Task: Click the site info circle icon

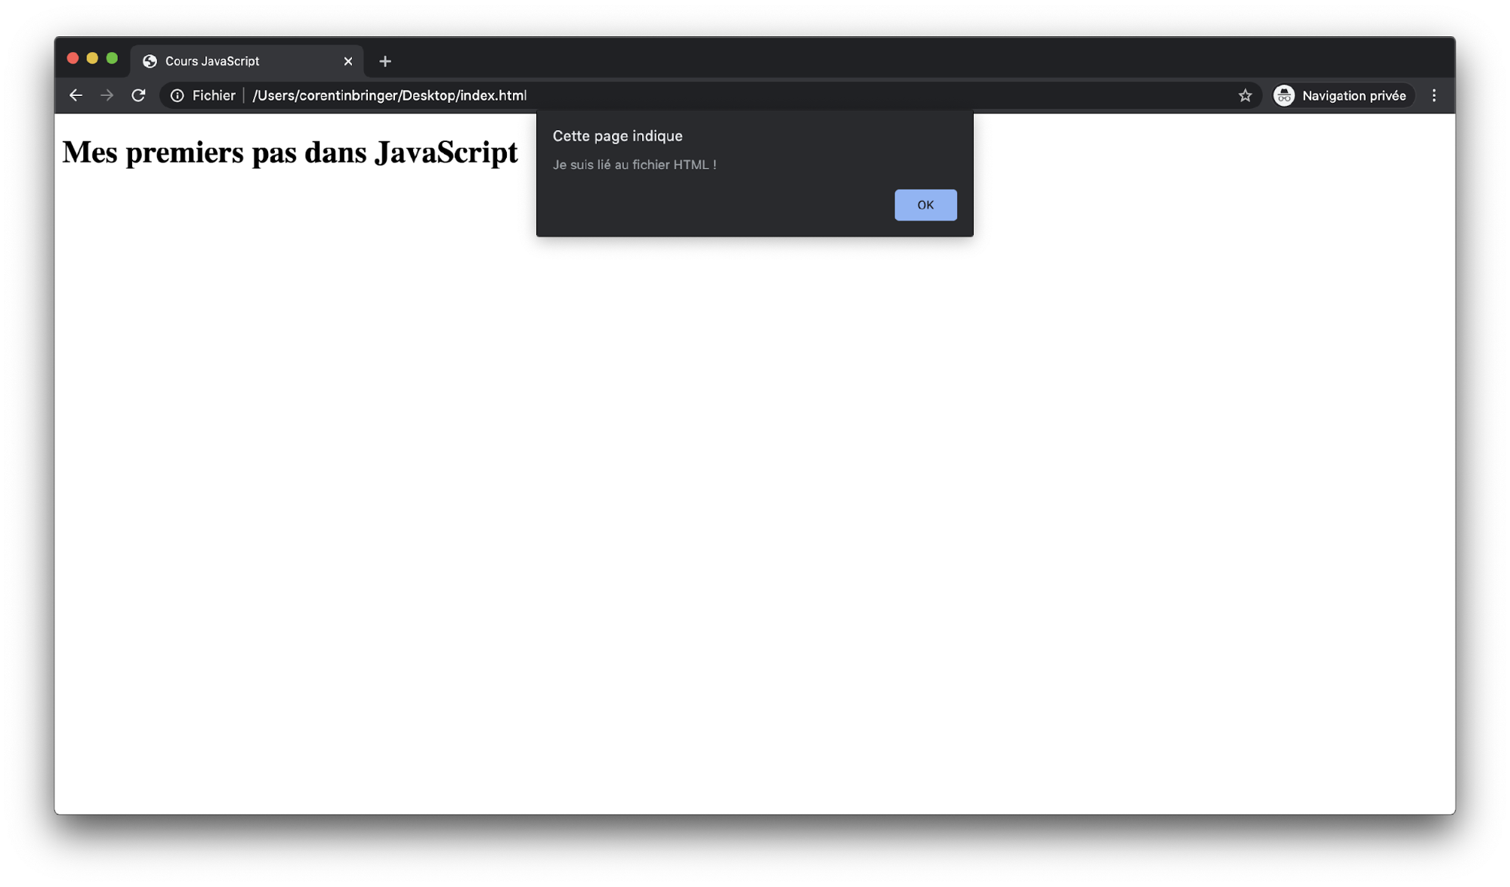Action: (x=177, y=95)
